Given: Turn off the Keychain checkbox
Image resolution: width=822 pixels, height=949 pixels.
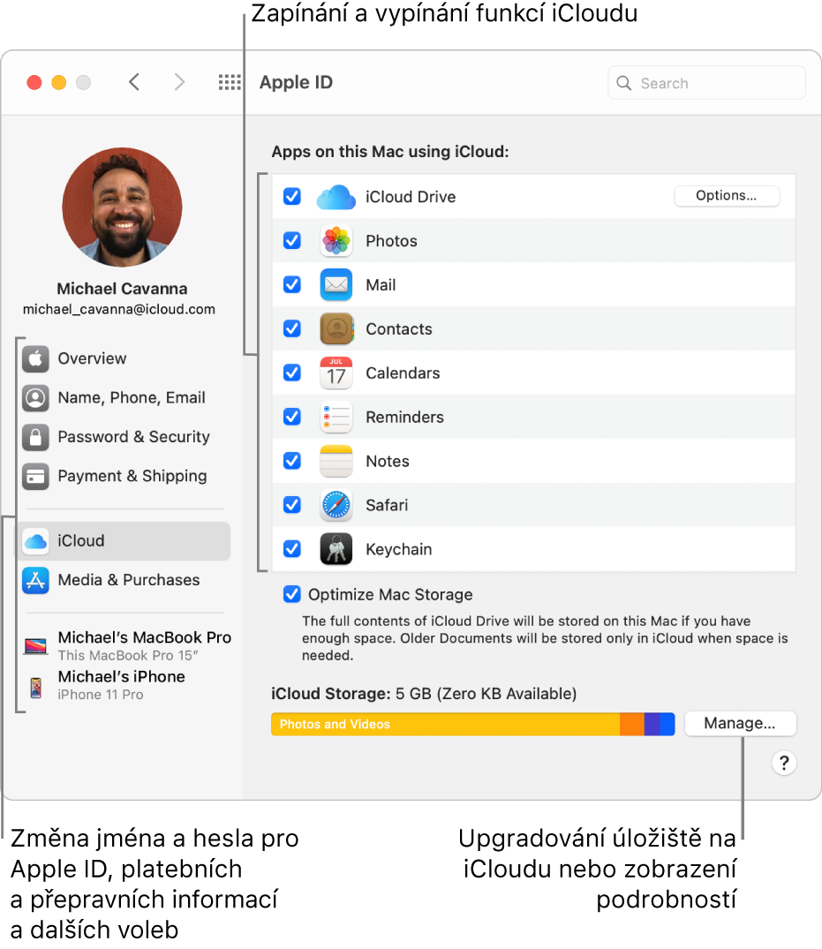Looking at the screenshot, I should tap(292, 548).
